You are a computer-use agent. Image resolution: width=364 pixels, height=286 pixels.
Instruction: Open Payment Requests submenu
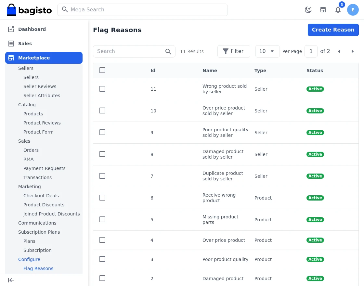[44, 168]
